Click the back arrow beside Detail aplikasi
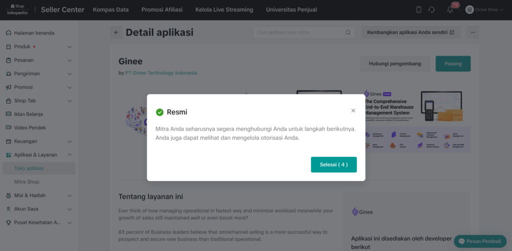 116,32
